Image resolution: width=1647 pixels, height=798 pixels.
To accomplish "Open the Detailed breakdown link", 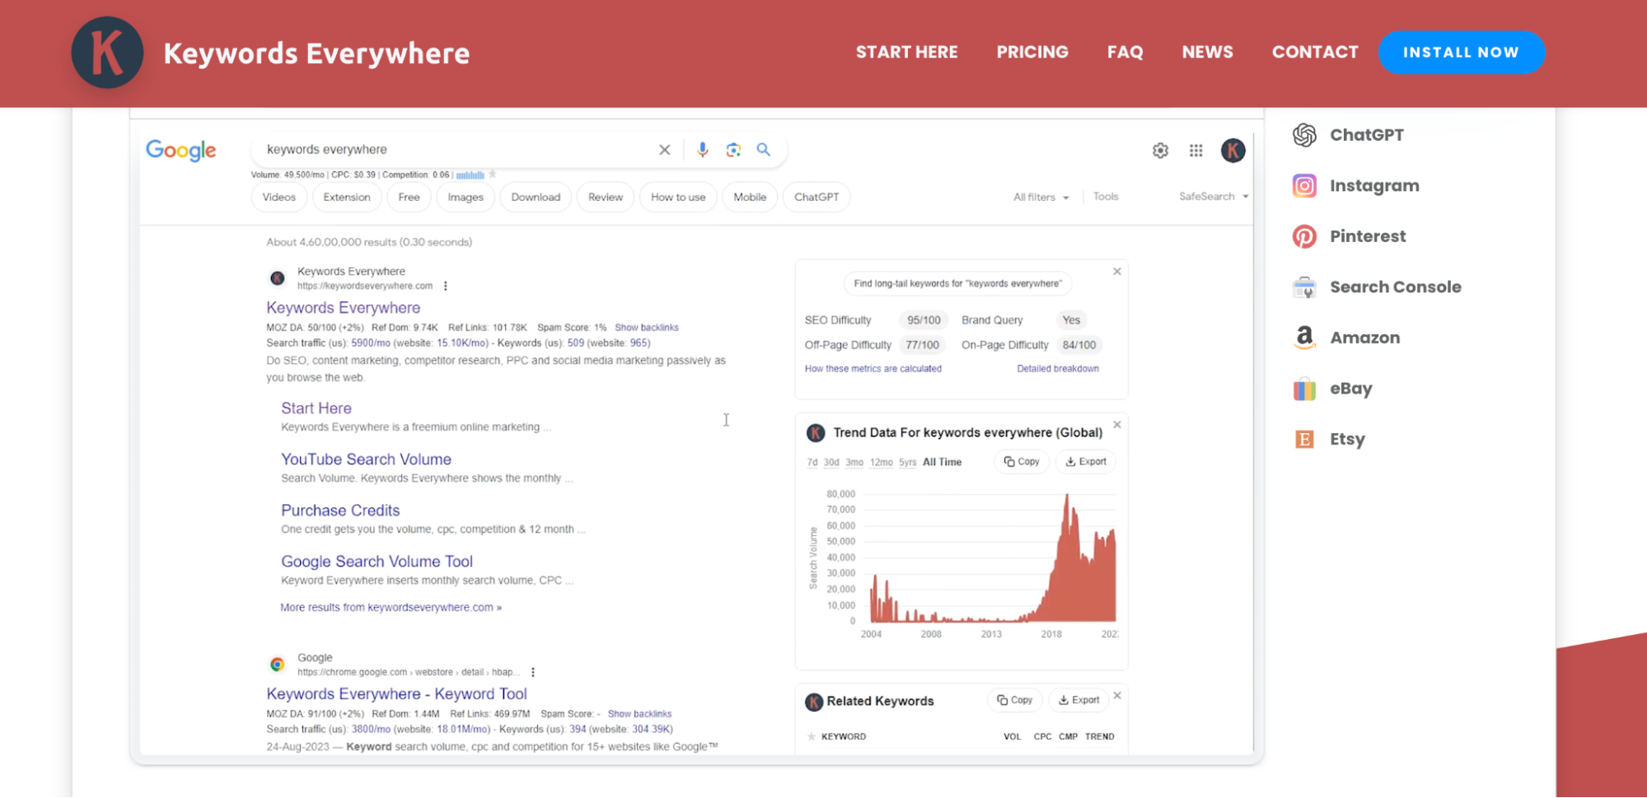I will point(1058,369).
